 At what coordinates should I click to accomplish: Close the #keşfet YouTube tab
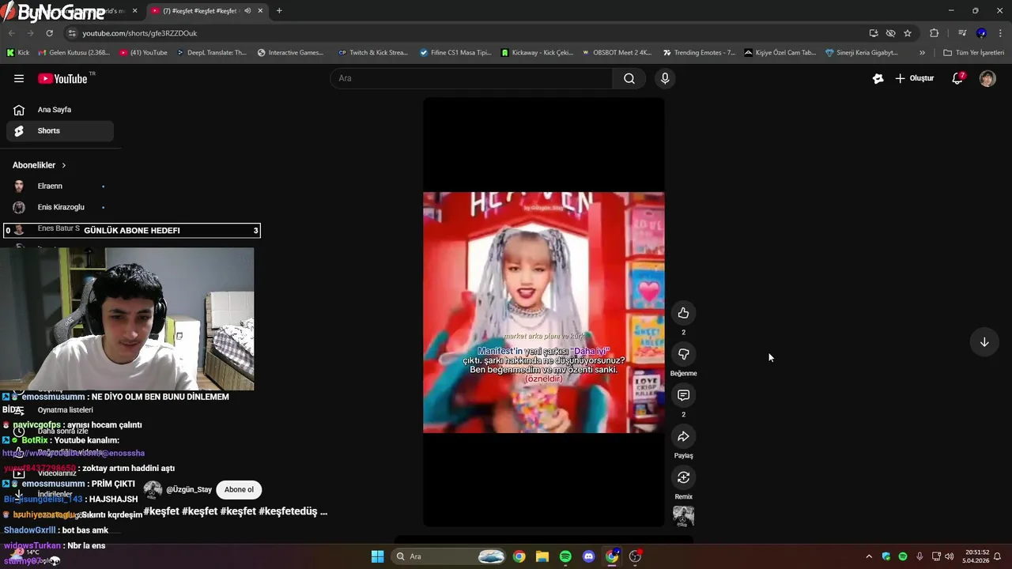click(260, 11)
